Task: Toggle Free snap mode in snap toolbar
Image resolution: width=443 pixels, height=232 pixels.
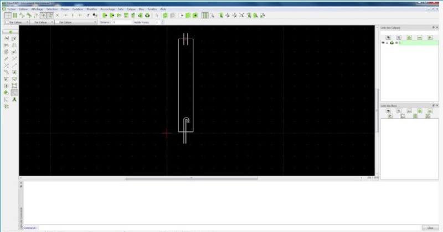Action: click(x=8, y=15)
